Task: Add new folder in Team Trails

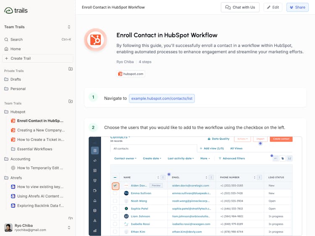Action: click(71, 101)
